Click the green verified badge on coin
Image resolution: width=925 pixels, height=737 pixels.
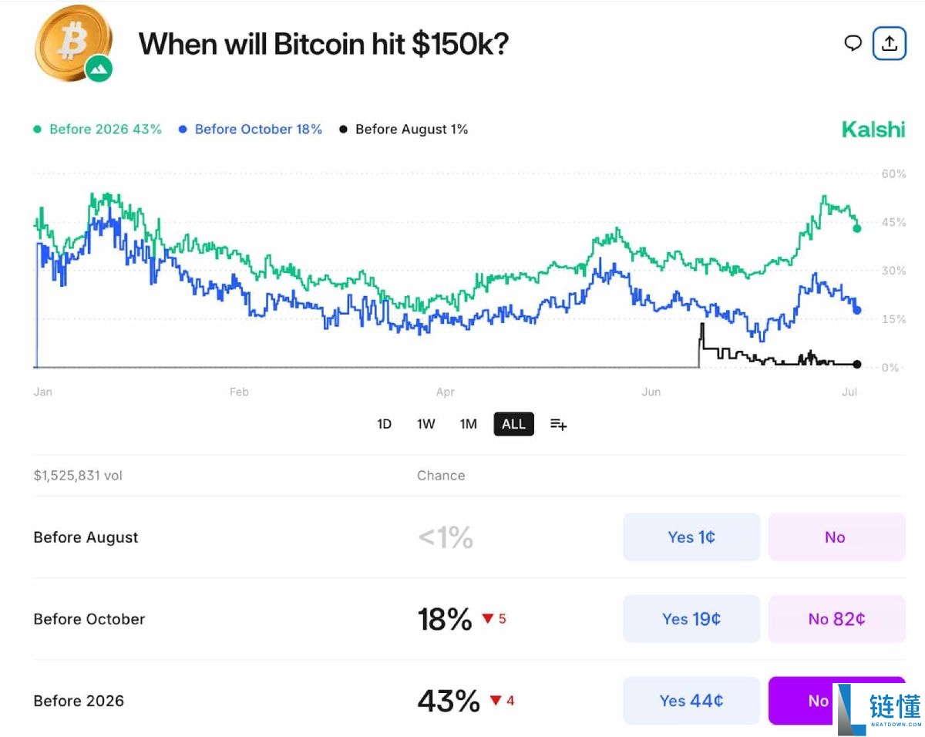coord(99,69)
